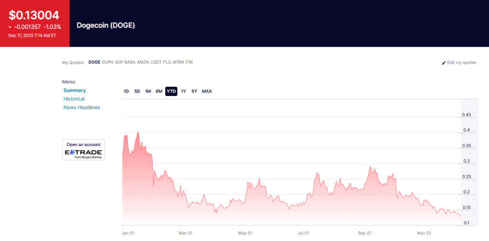The height and width of the screenshot is (241, 489).
Task: Open News Headlines from the menu
Action: (x=82, y=107)
